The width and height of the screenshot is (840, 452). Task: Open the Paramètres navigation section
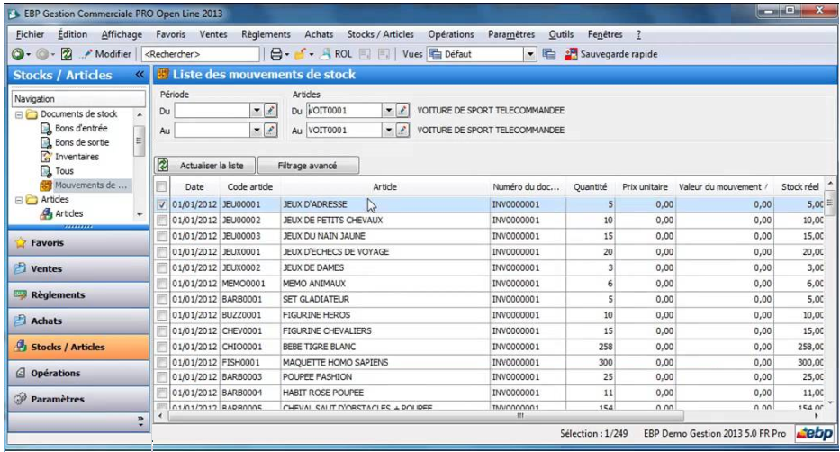[x=78, y=399]
